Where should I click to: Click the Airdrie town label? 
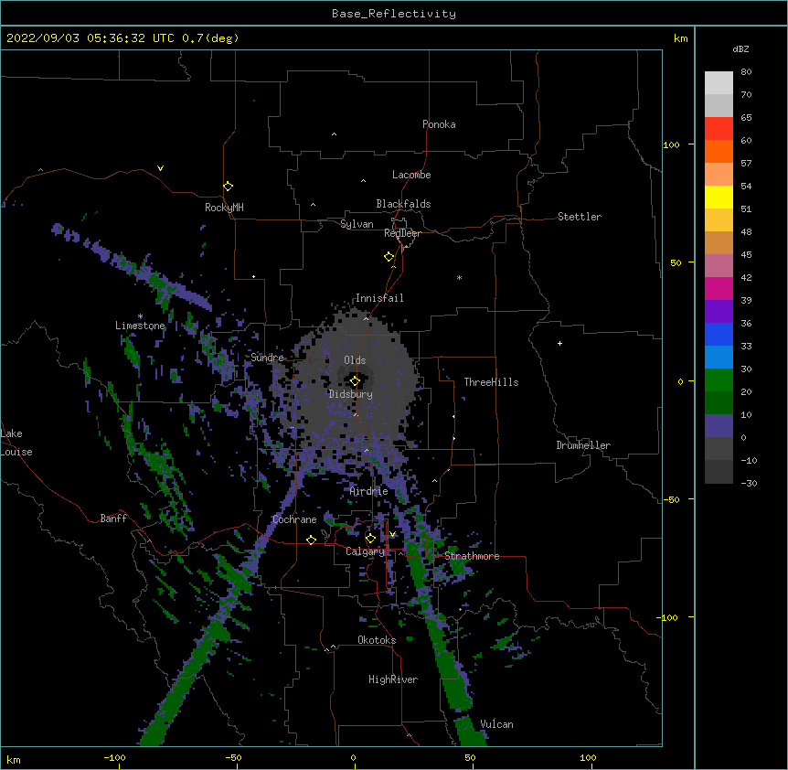(368, 491)
